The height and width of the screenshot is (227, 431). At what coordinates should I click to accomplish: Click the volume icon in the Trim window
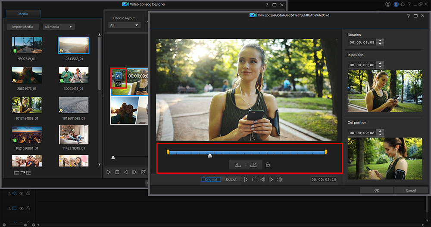tap(279, 179)
